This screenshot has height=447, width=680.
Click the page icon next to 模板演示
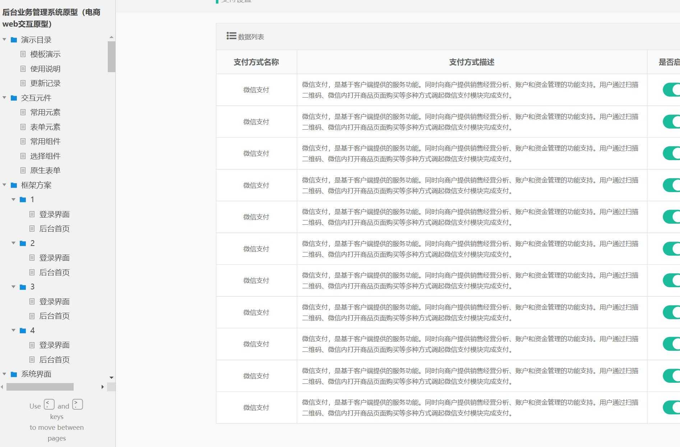(23, 54)
